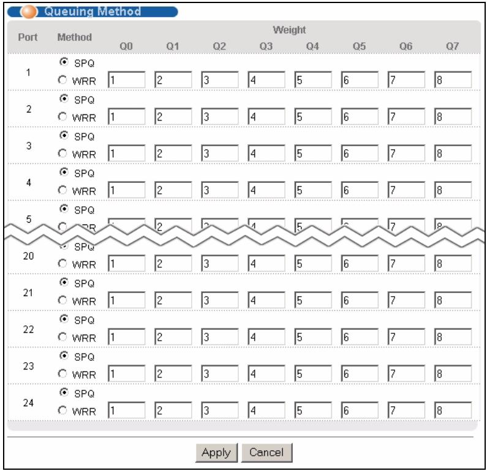Edit Q4 weight field for port 22
The image size is (487, 471).
click(313, 337)
